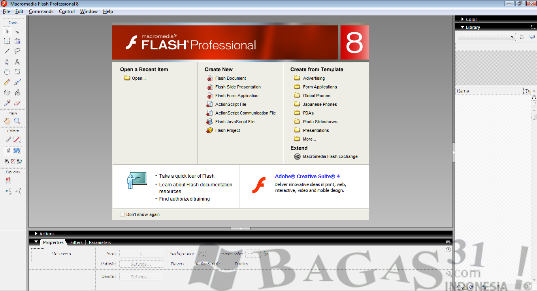Select the Free Transform tool
537x291 pixels.
(7, 41)
